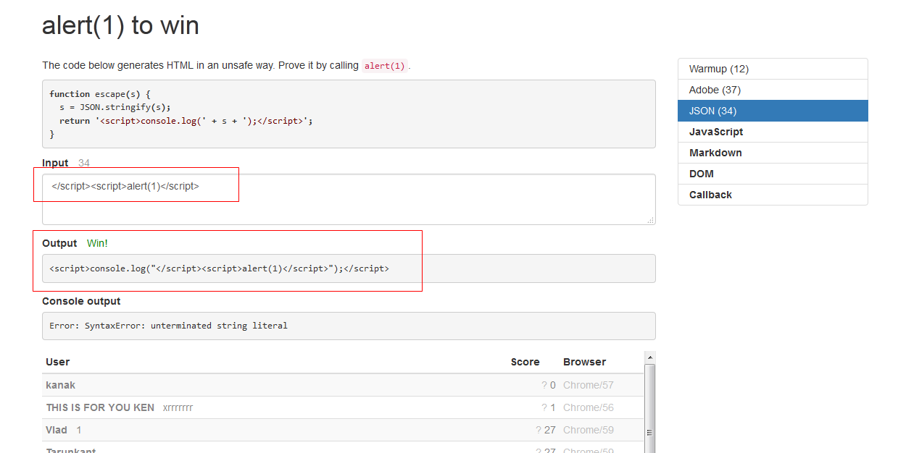Screen dimensions: 906x453
Task: Click inside the Input text area
Action: pyautogui.click(x=349, y=199)
